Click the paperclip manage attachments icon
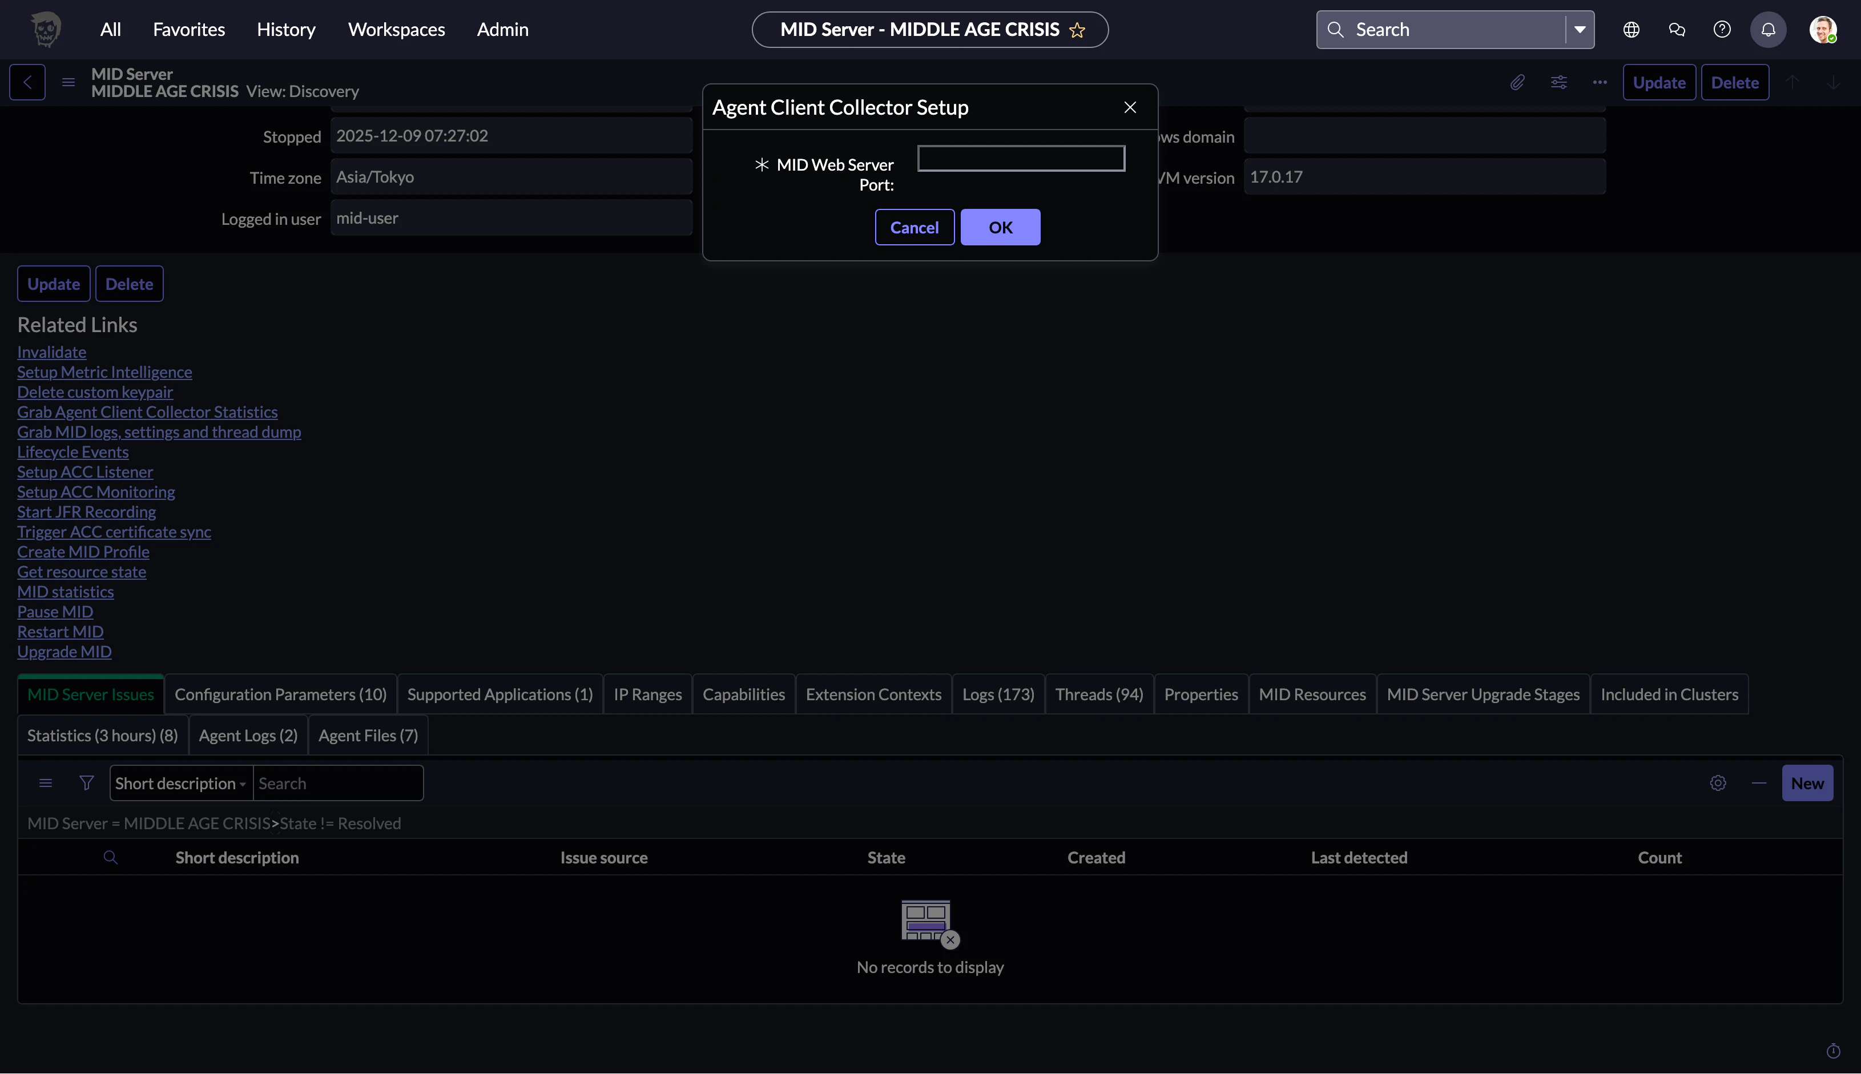Image resolution: width=1861 pixels, height=1074 pixels. point(1517,82)
